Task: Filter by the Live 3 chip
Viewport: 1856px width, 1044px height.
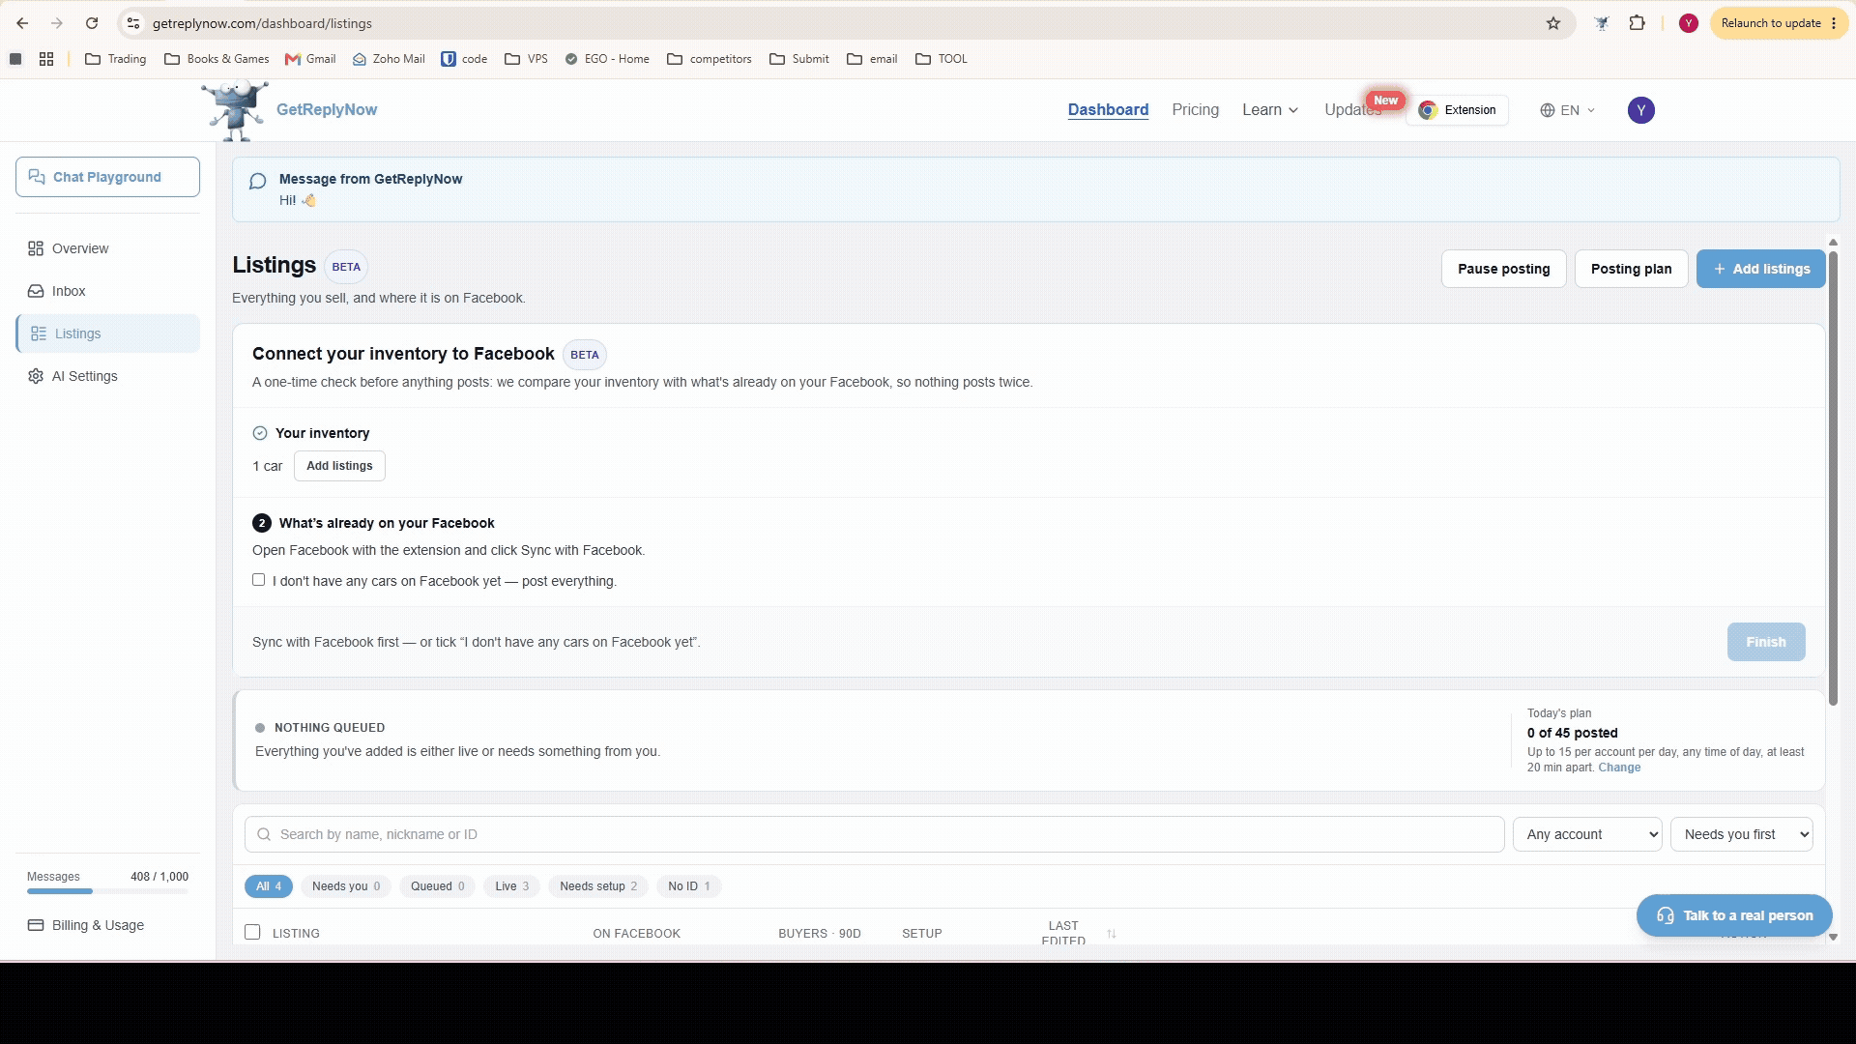Action: point(511,886)
